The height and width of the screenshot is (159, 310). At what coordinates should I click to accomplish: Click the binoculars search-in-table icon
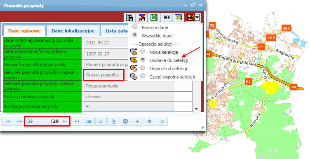click(130, 17)
